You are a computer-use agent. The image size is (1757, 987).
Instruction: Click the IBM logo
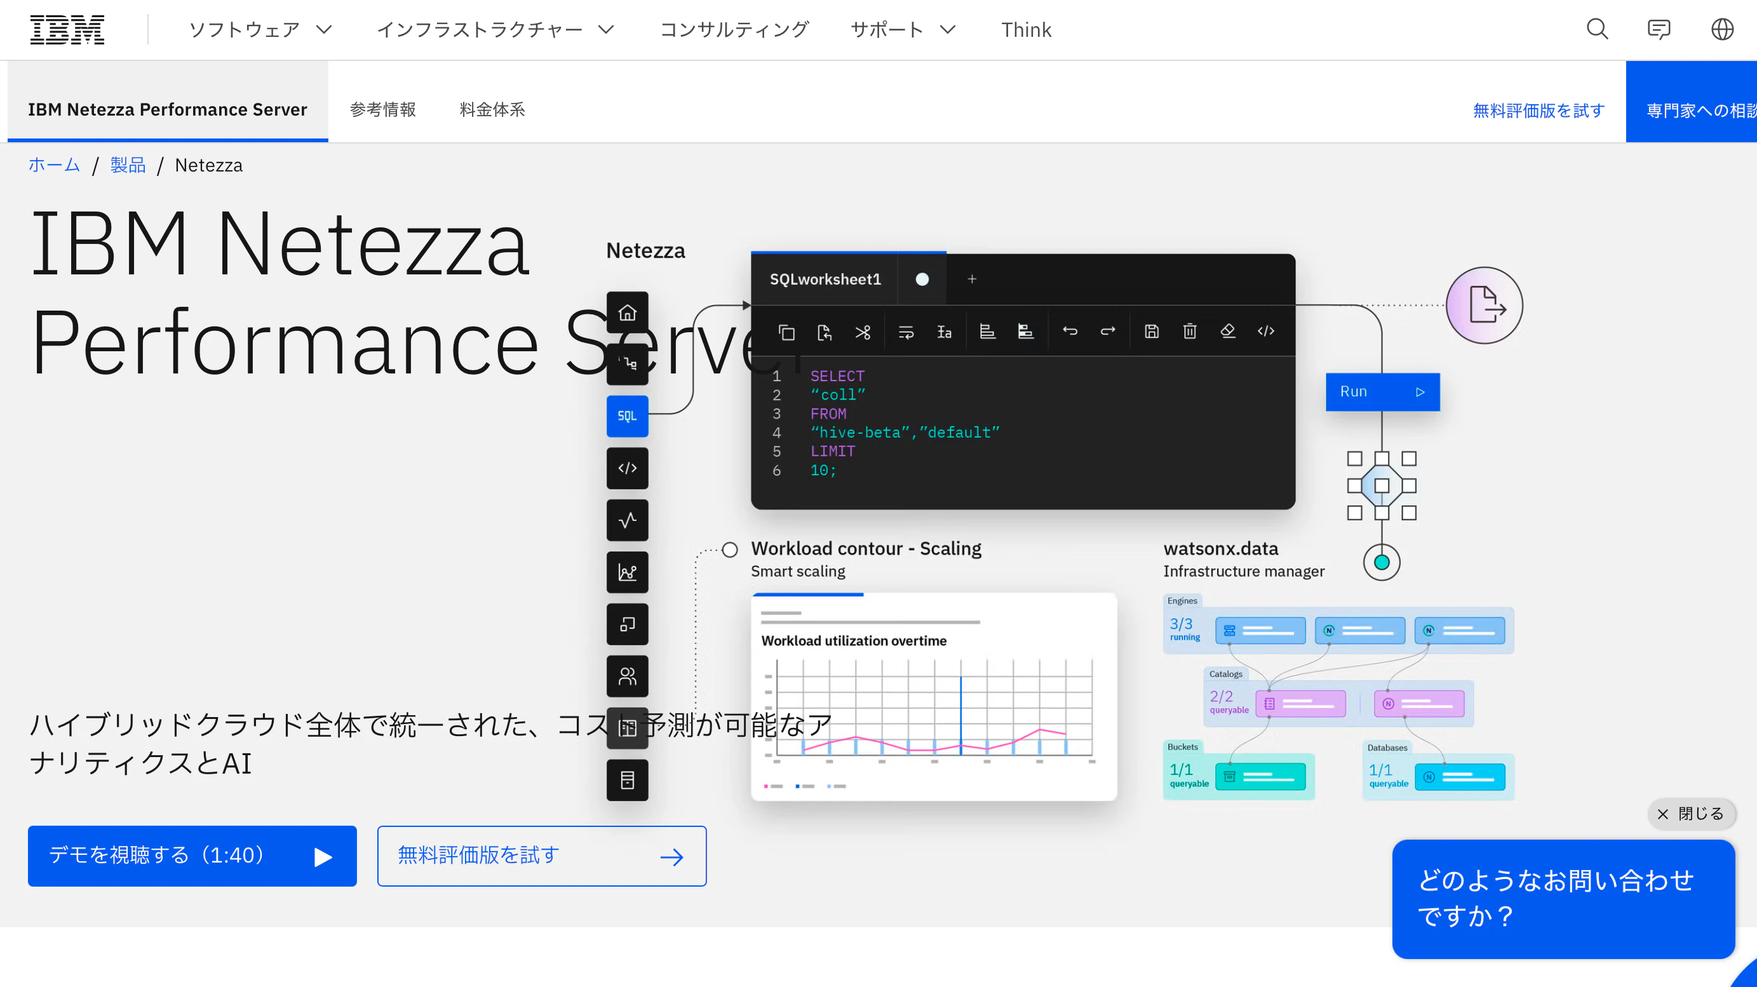(x=67, y=29)
